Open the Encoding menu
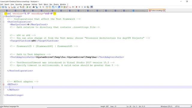The image size is (192, 108). (x=19, y=4)
